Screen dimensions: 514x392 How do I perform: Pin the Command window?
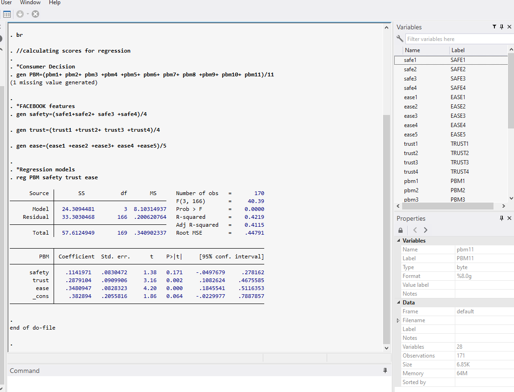point(385,371)
